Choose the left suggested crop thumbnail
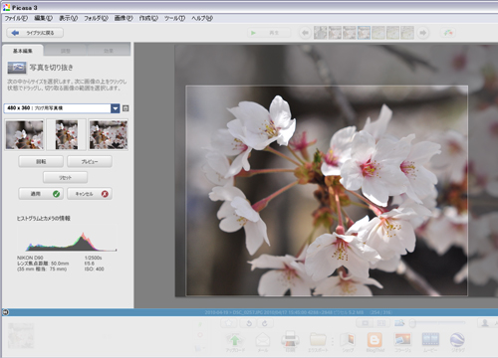This screenshot has width=498, height=358. pos(24,135)
